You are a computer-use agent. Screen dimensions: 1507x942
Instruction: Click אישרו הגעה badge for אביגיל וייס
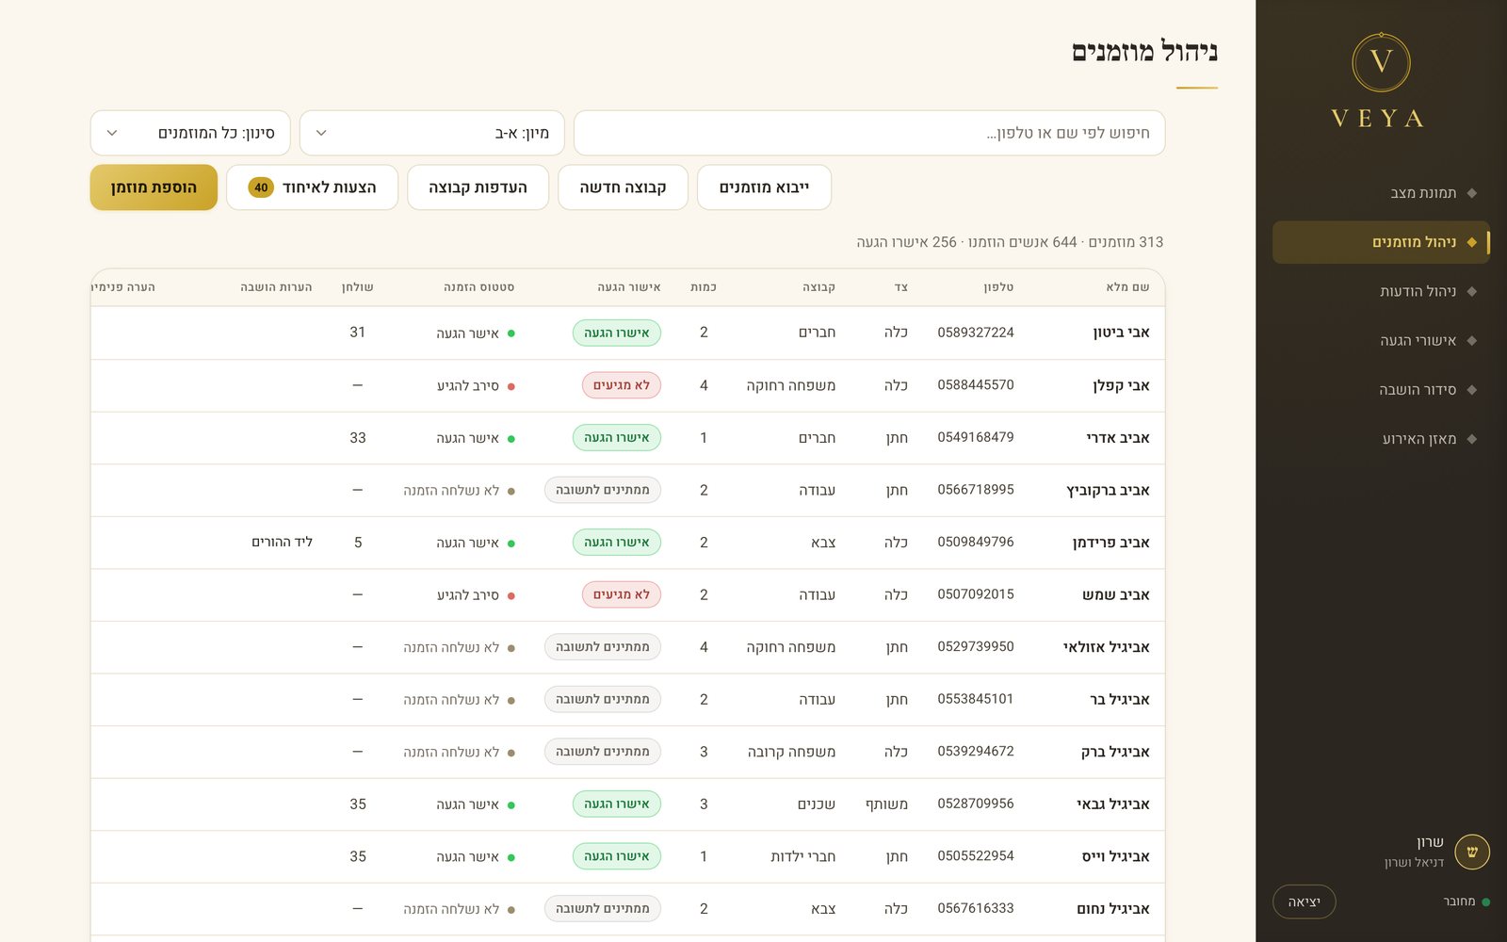pos(617,856)
